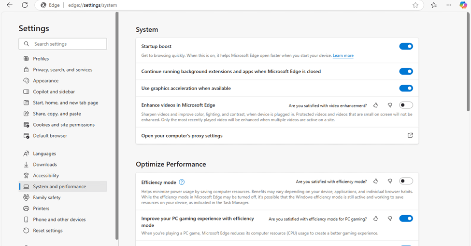Open the Profiles settings section
Viewport: 471px width, 246px height.
[41, 59]
